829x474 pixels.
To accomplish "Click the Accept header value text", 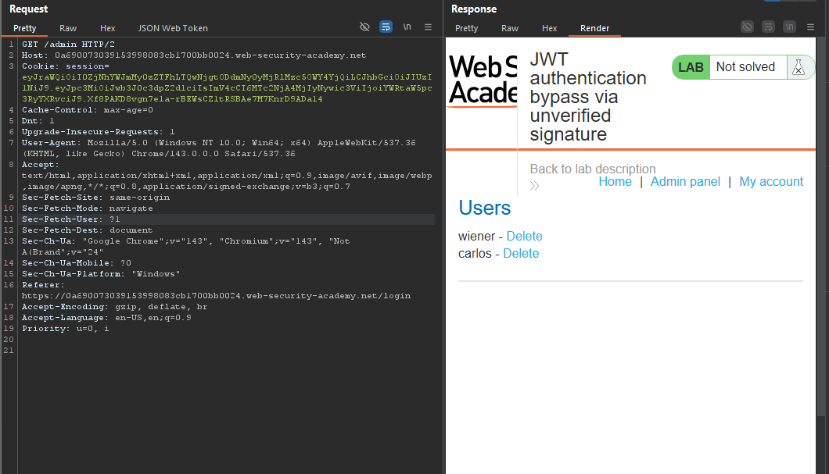I will coord(227,180).
